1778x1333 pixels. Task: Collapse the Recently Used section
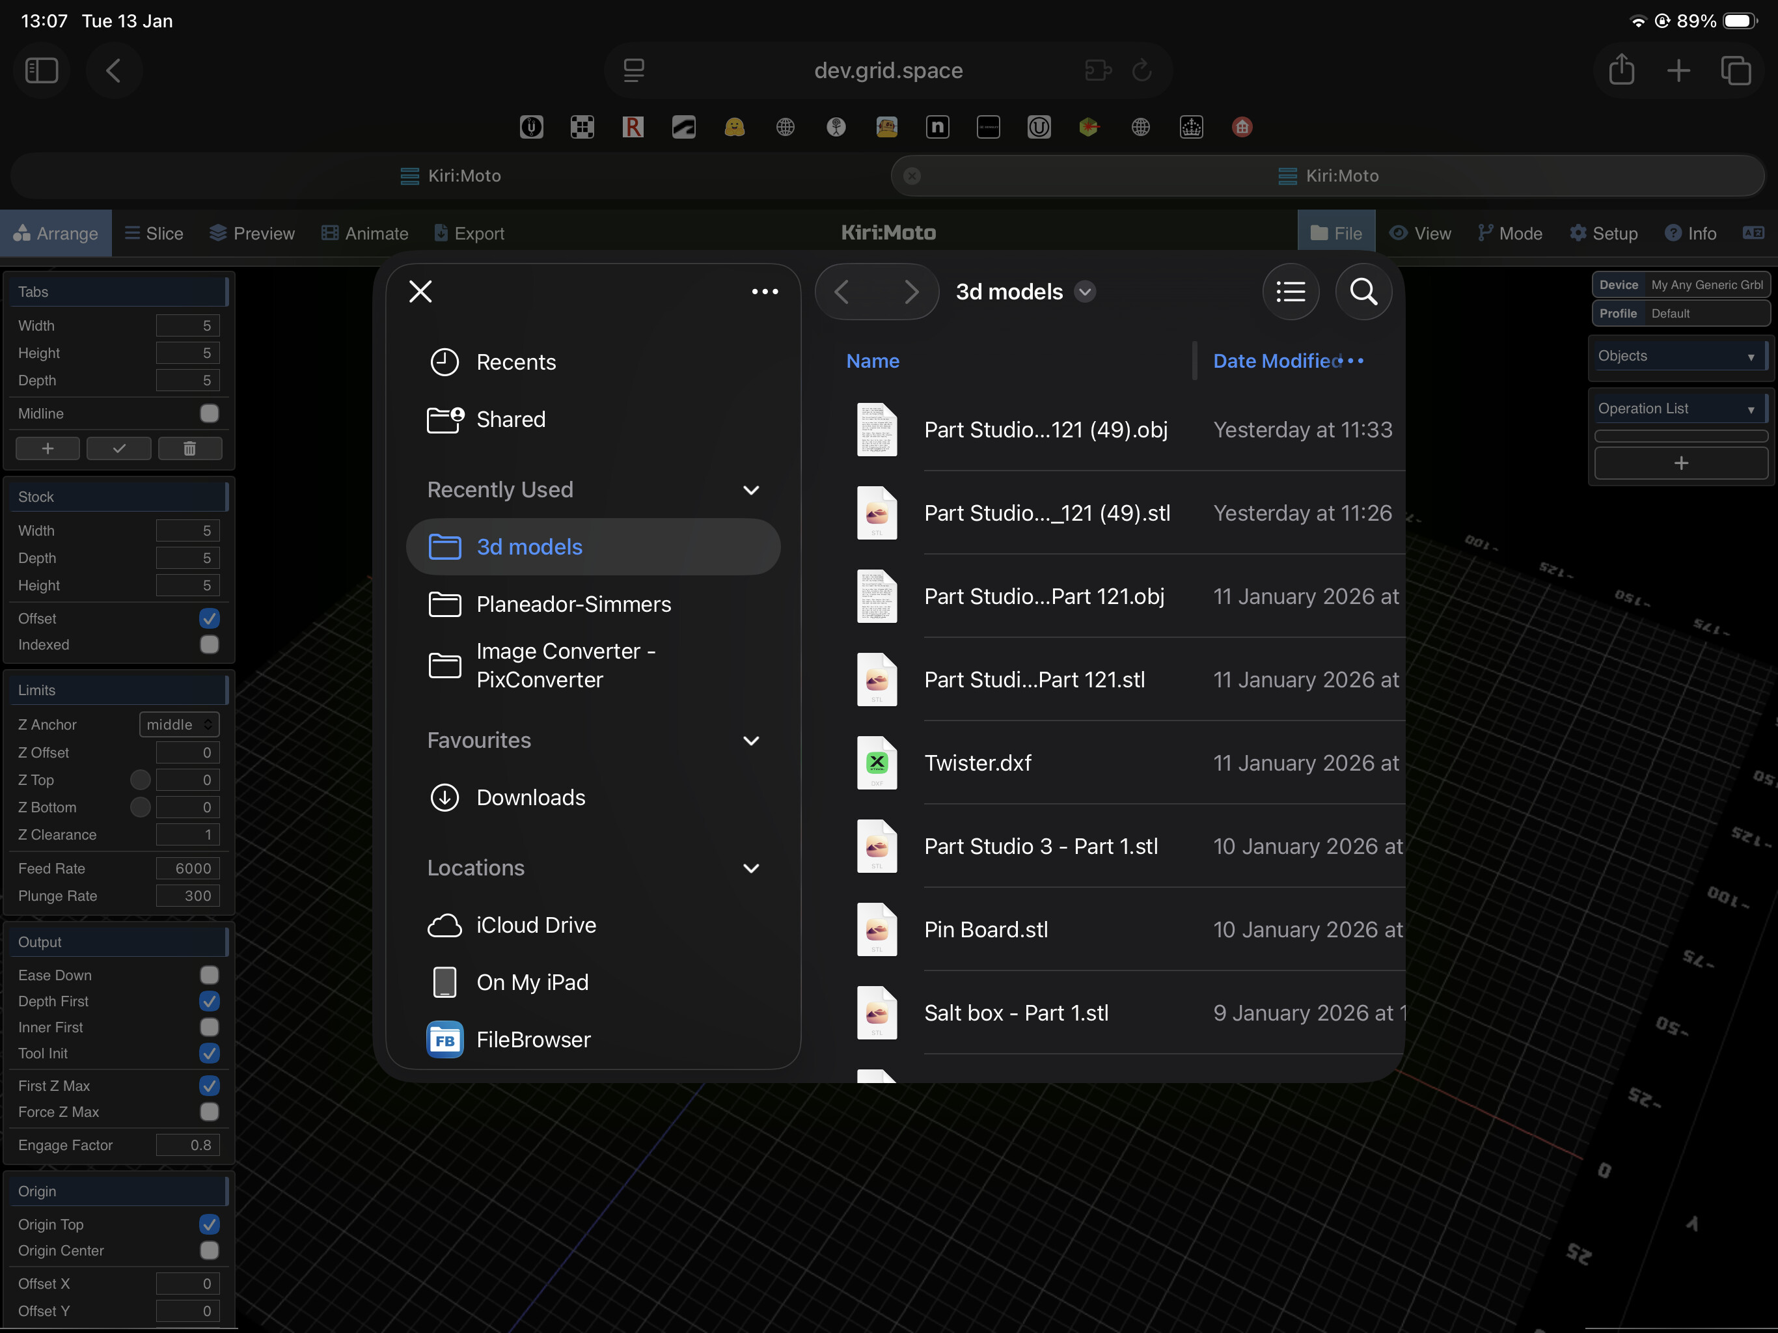[x=751, y=489]
